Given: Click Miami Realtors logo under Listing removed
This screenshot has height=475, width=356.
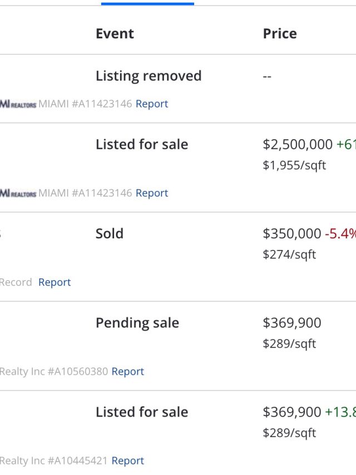Looking at the screenshot, I should tap(18, 104).
